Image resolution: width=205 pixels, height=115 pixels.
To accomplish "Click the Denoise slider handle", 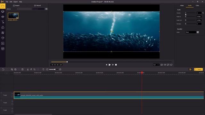I will 186,24.
